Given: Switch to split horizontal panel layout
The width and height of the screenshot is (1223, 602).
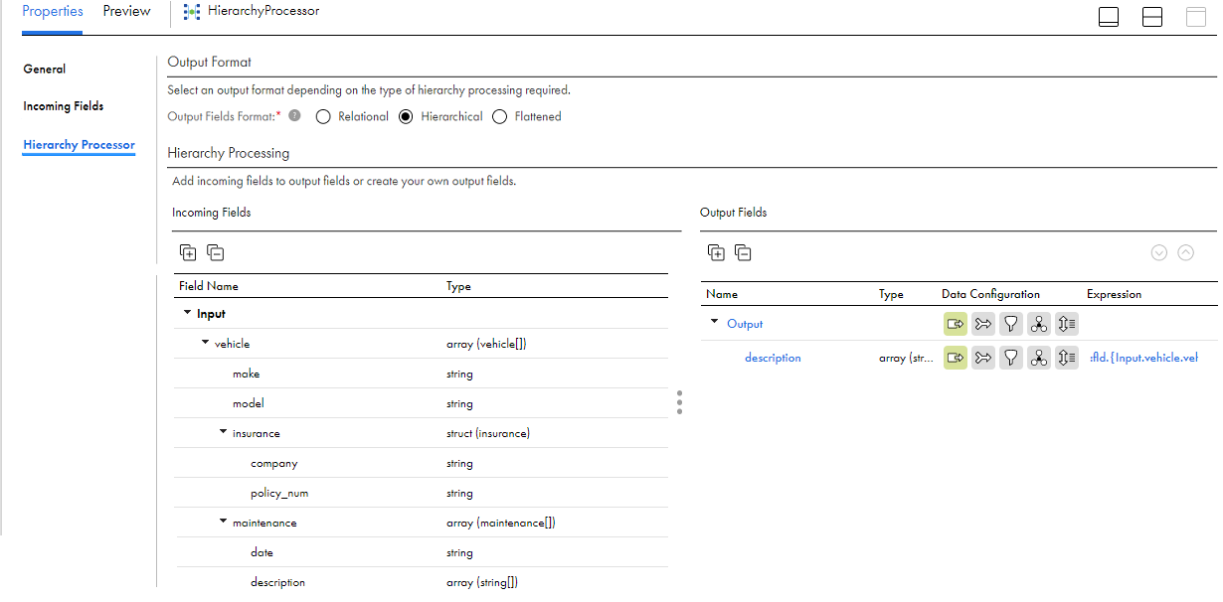Looking at the screenshot, I should point(1152,17).
